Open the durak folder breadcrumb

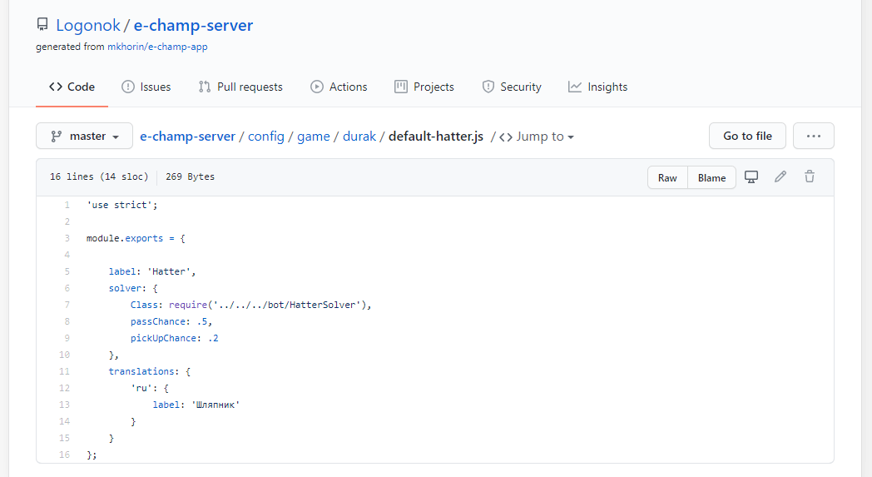coord(359,137)
